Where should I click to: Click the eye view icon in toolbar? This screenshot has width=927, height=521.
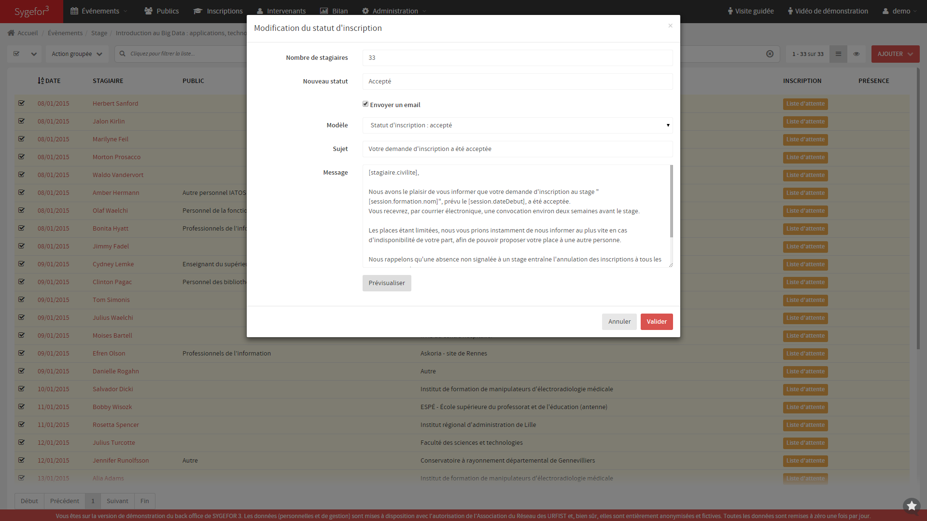click(x=856, y=54)
